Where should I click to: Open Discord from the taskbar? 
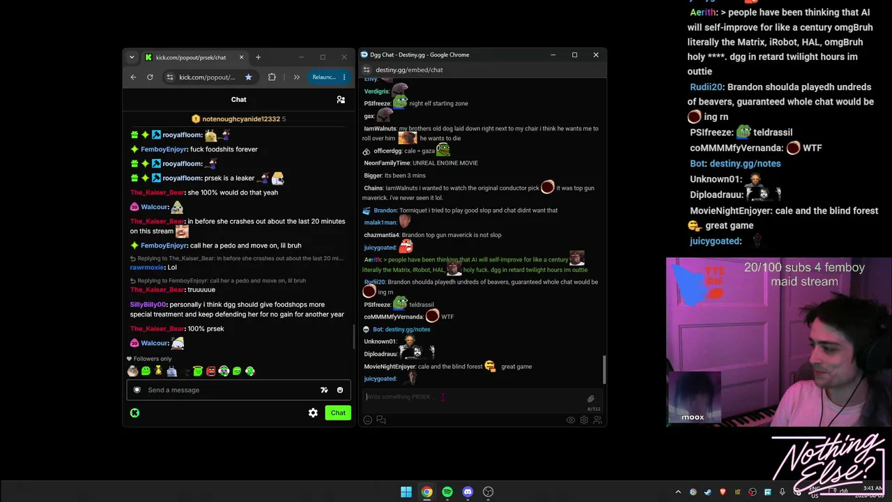468,492
